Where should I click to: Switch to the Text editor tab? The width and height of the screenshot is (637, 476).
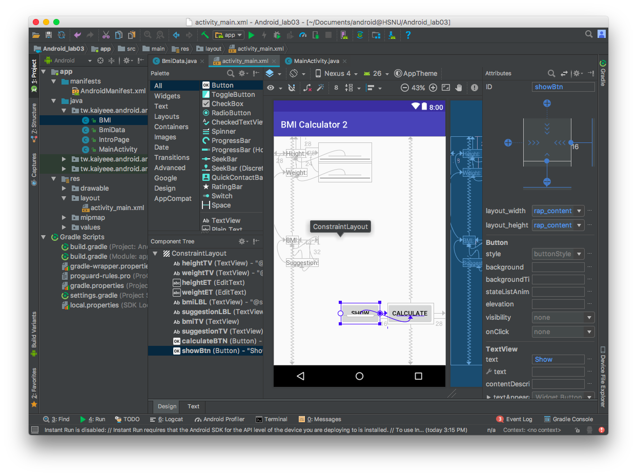(x=193, y=406)
